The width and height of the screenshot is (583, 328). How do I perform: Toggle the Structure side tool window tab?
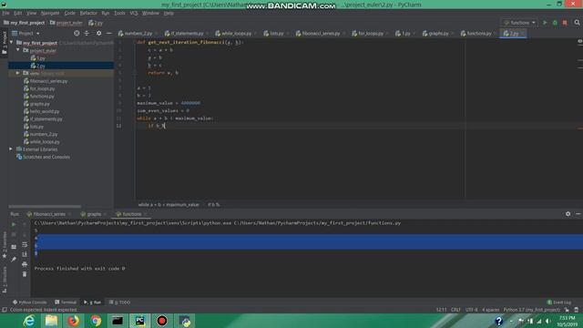(x=5, y=280)
